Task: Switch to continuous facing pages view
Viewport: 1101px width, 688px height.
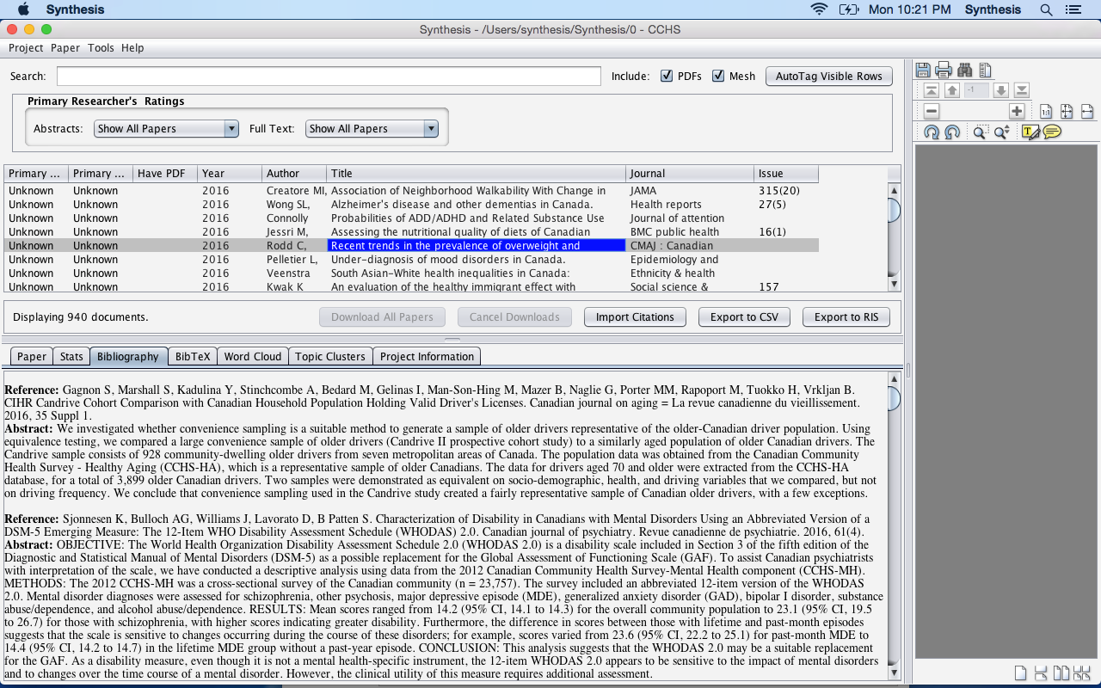Action: (1082, 673)
